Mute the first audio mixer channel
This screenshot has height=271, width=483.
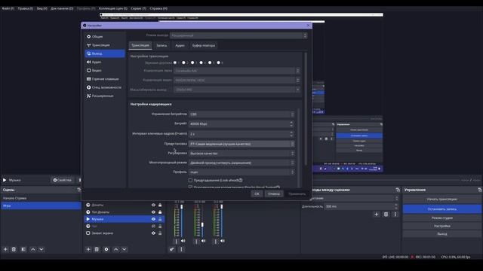click(x=183, y=241)
